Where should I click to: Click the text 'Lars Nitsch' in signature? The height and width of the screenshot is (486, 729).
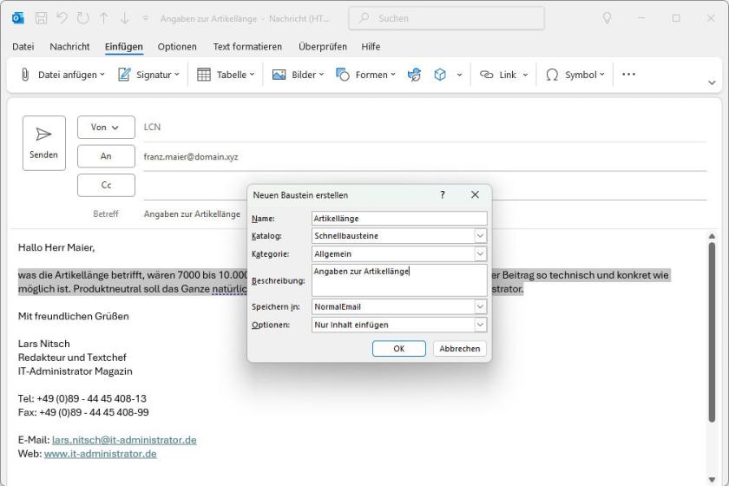pyautogui.click(x=43, y=344)
